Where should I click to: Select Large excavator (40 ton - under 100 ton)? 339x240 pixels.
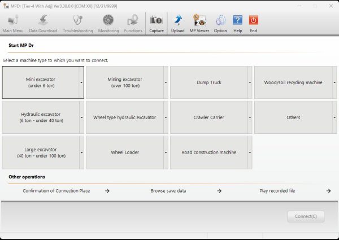coord(41,152)
